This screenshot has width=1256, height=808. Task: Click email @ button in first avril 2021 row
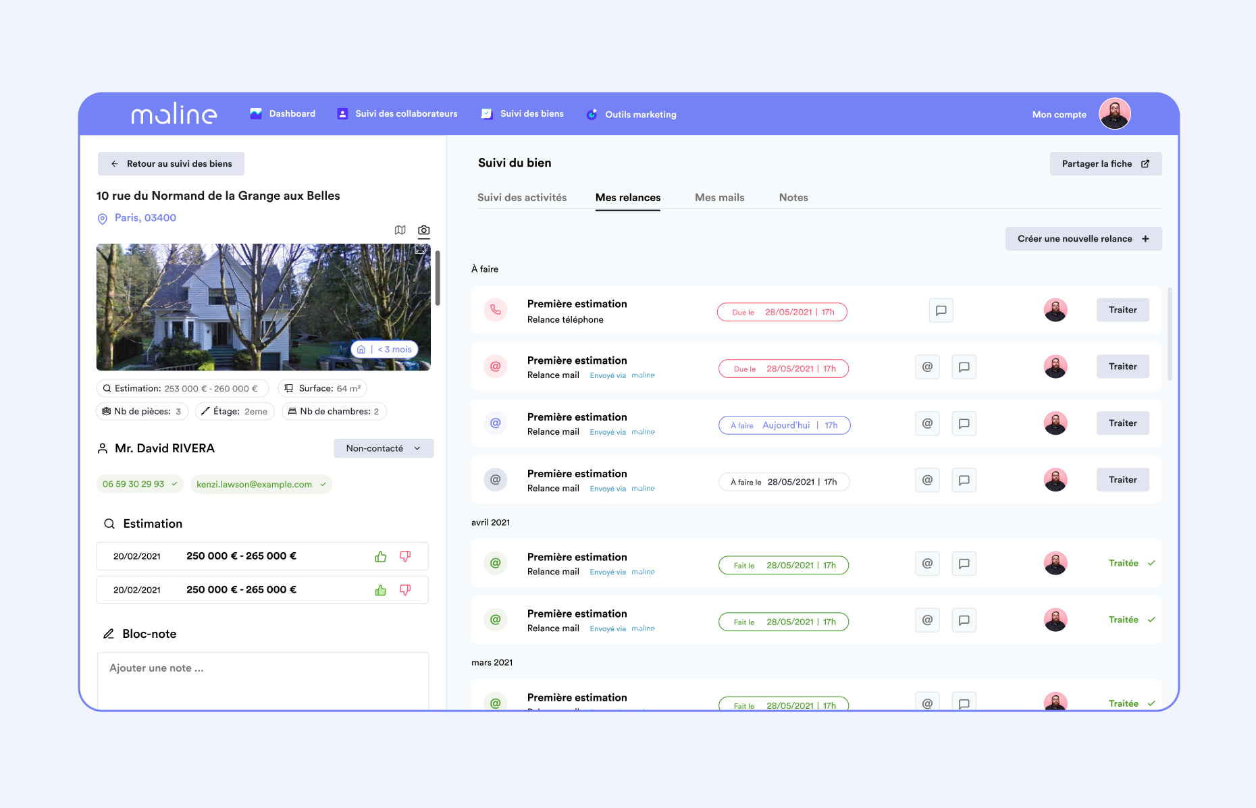coord(928,564)
